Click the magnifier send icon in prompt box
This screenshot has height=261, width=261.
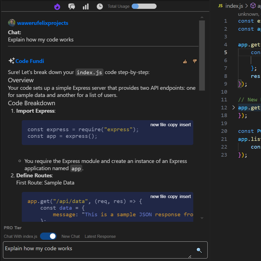coord(199,250)
